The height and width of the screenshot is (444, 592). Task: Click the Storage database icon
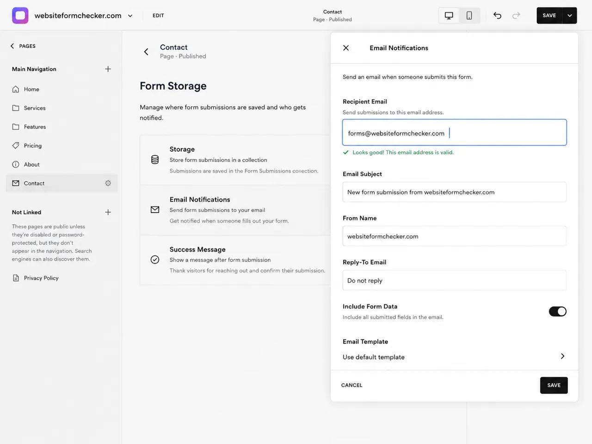pos(155,160)
